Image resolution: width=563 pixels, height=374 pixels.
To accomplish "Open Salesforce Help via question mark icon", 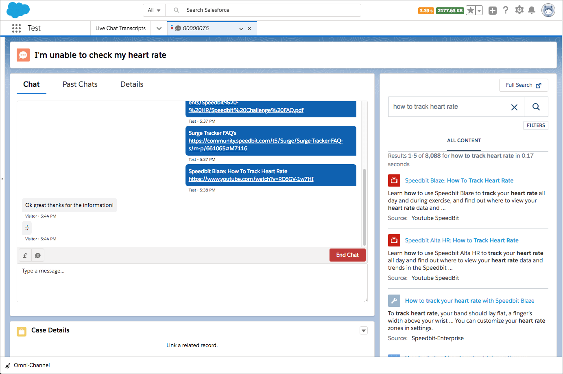I will (506, 10).
